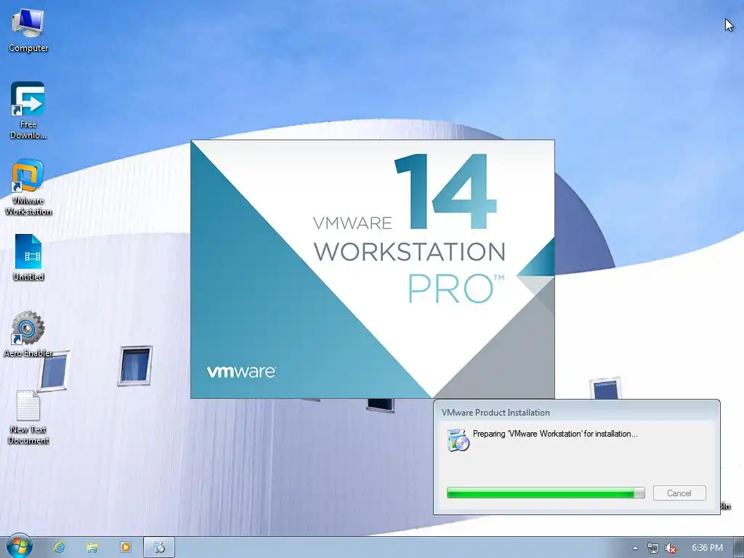This screenshot has height=558, width=744.
Task: Show hidden system tray icons
Action: (x=635, y=548)
